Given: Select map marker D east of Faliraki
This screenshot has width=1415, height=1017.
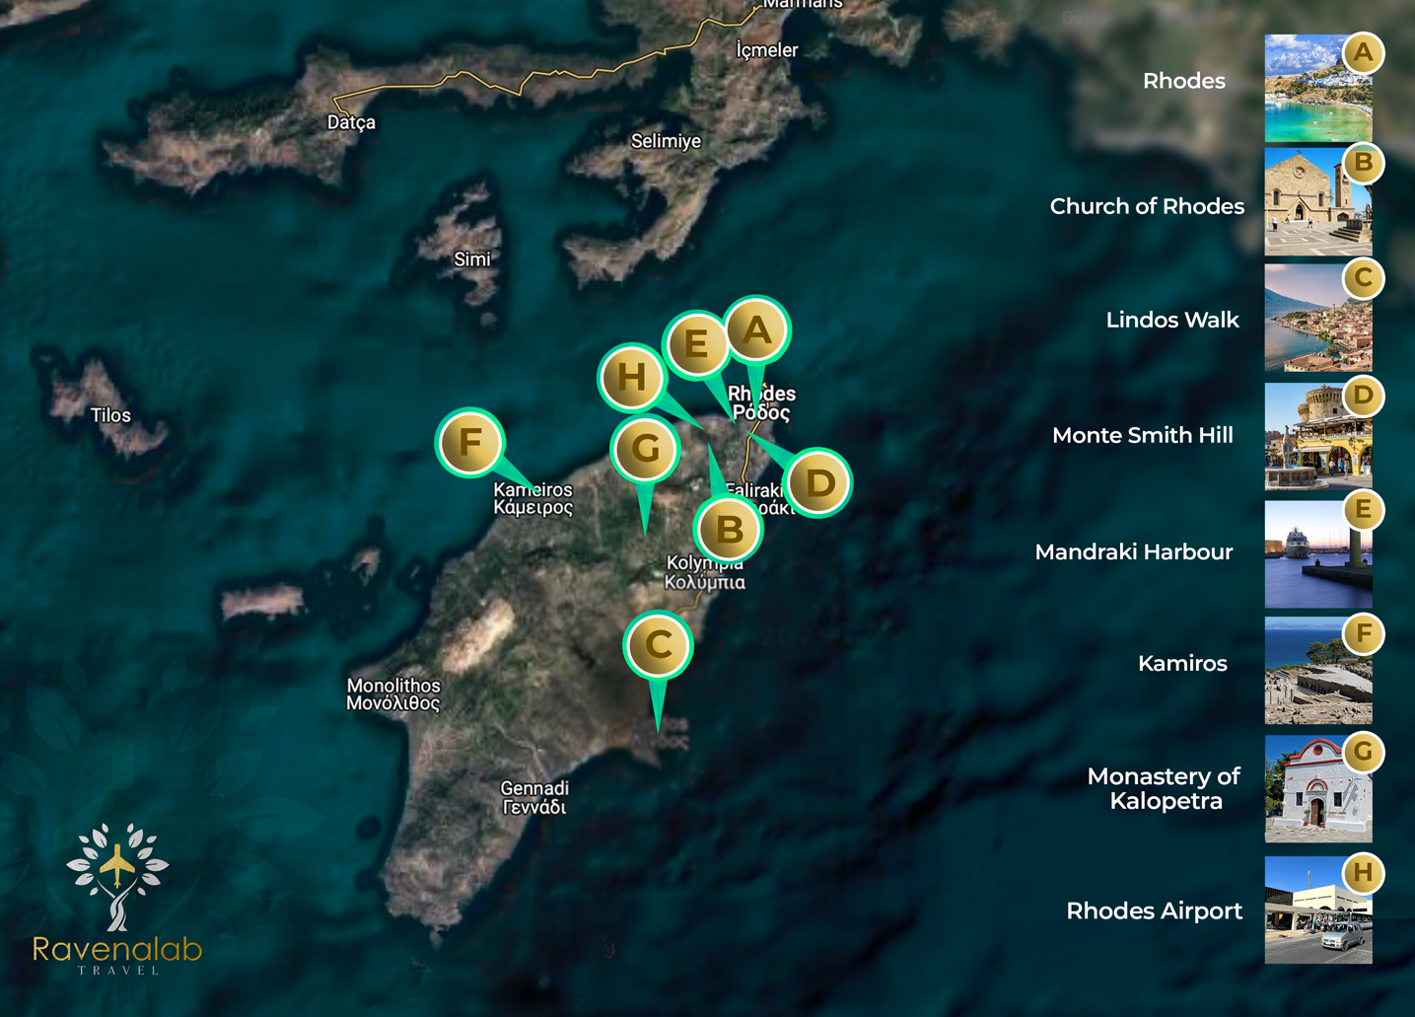Looking at the screenshot, I should (x=818, y=483).
